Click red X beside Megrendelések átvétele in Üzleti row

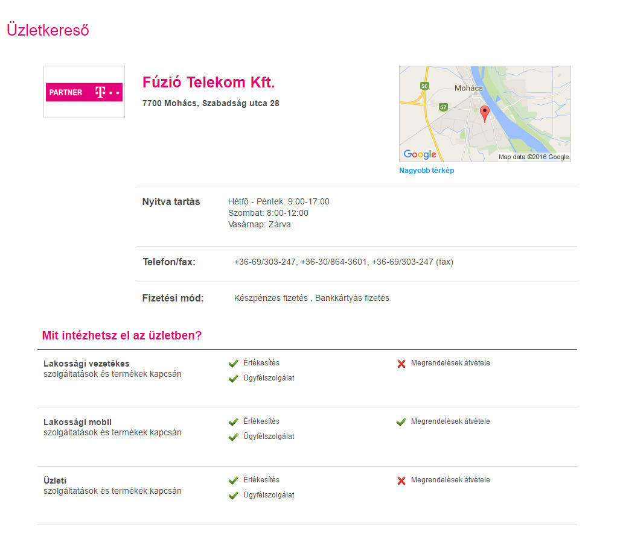click(401, 481)
